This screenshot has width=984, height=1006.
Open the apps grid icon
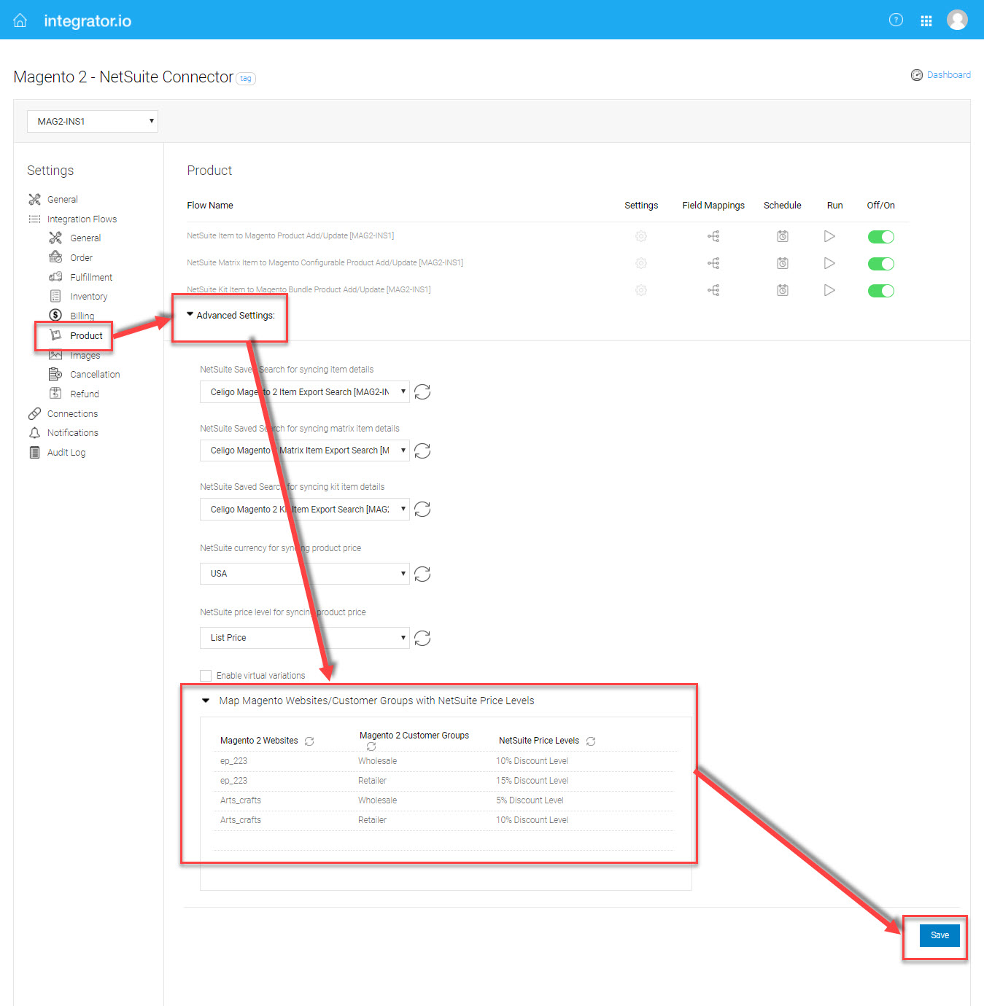pyautogui.click(x=926, y=21)
